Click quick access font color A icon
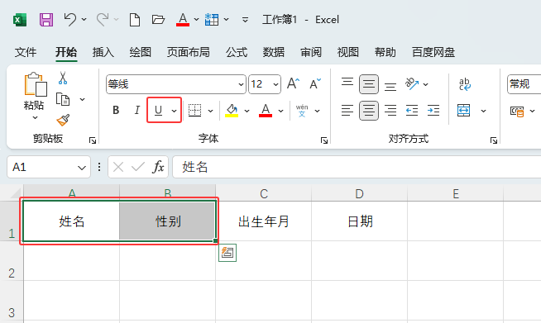 click(x=183, y=19)
